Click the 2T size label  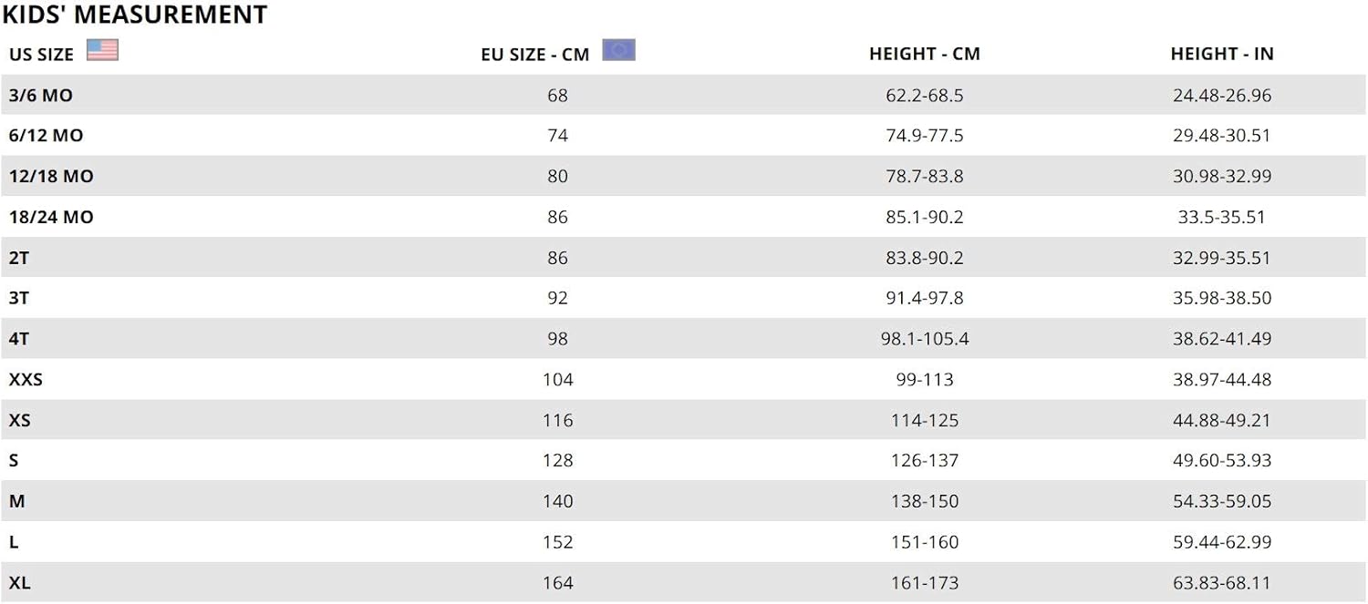(x=19, y=258)
